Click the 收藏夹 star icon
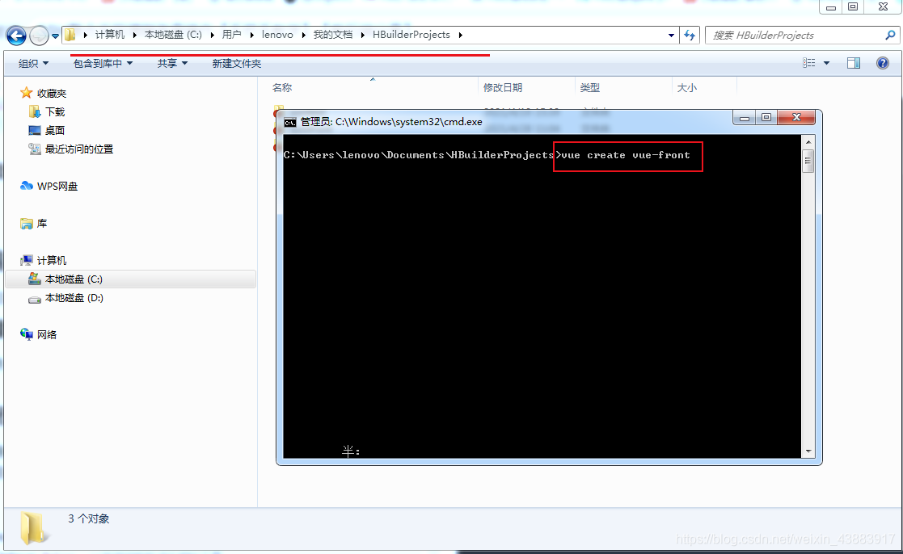 (x=26, y=93)
